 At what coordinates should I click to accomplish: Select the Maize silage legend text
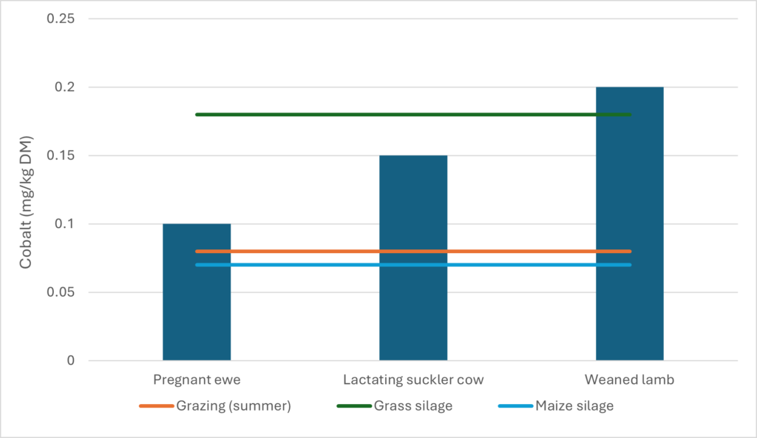click(576, 405)
